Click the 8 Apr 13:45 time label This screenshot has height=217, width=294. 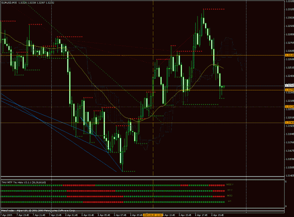coord(169,215)
